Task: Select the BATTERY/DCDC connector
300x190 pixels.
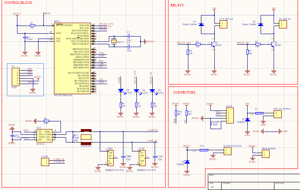Action: (227, 151)
